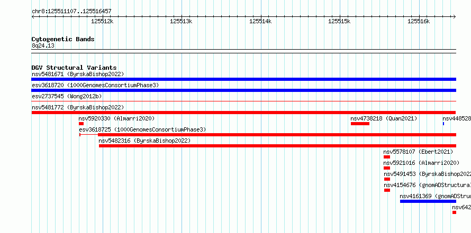Select the 8q24.13 band label
This screenshot has height=233, width=471.
pos(43,45)
